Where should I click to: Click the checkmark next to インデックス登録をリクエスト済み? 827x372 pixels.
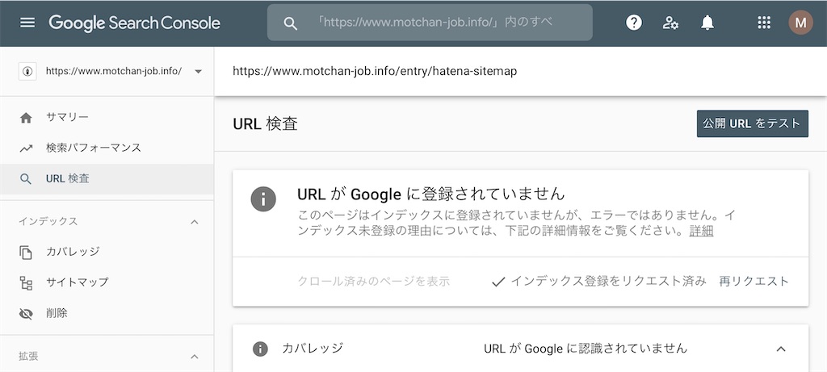(x=497, y=282)
